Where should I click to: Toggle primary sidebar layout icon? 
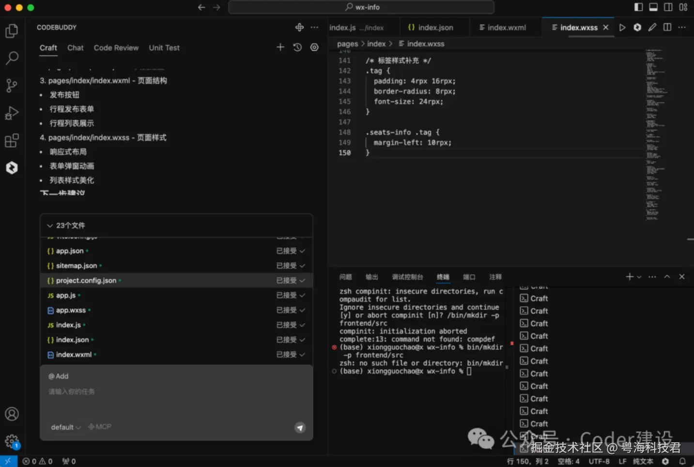click(638, 7)
